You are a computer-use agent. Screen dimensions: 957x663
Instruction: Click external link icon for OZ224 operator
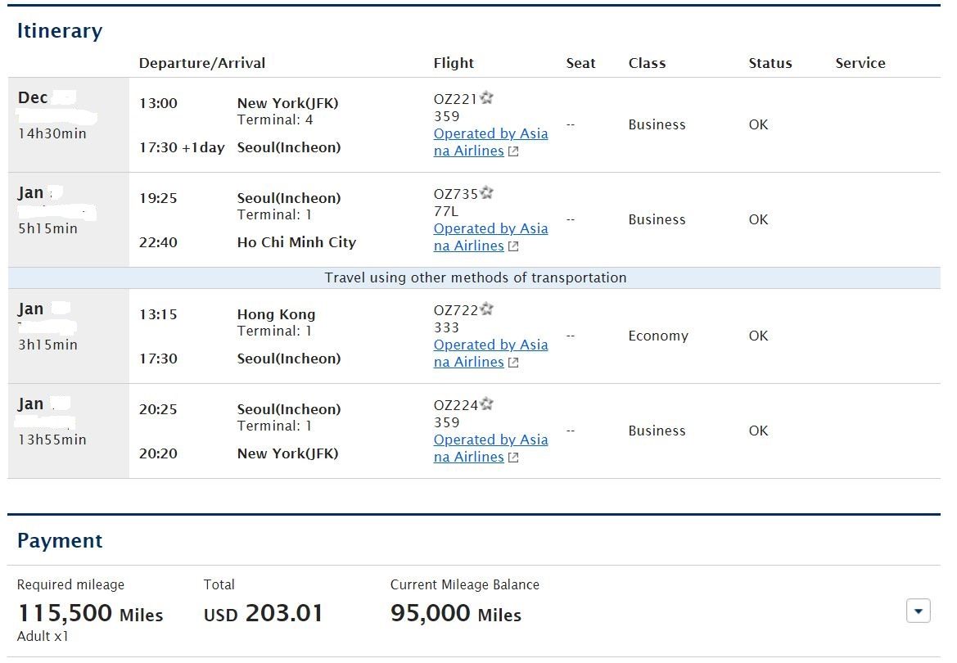click(x=513, y=458)
